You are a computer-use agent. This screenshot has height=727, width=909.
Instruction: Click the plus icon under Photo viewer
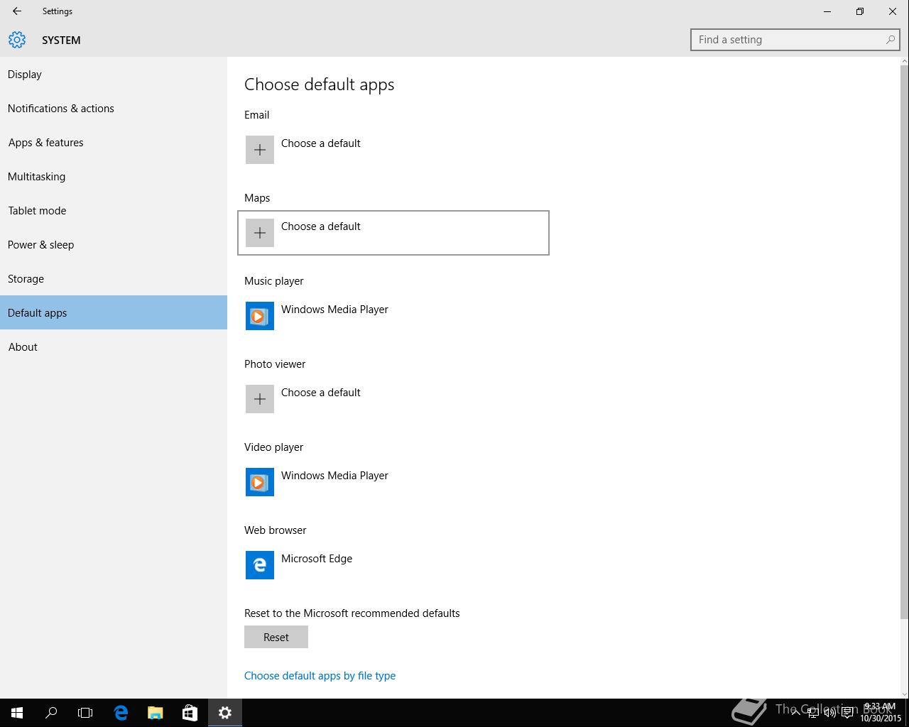pyautogui.click(x=260, y=399)
